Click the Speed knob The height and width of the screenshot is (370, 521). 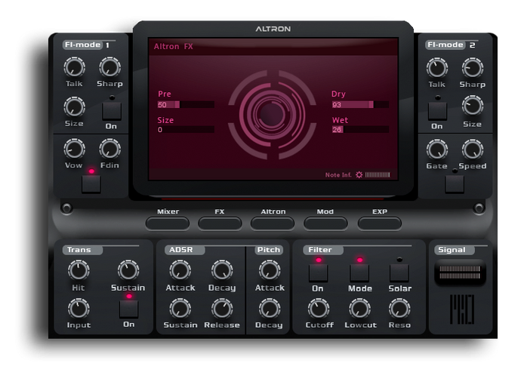(x=473, y=150)
